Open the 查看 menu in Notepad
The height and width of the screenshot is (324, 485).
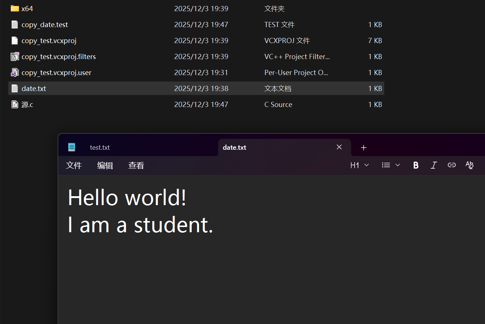[x=136, y=165]
